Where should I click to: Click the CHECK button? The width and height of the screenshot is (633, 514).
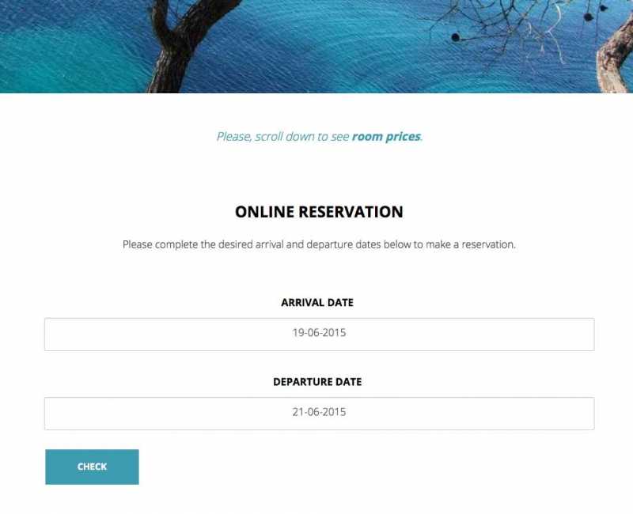click(x=92, y=467)
